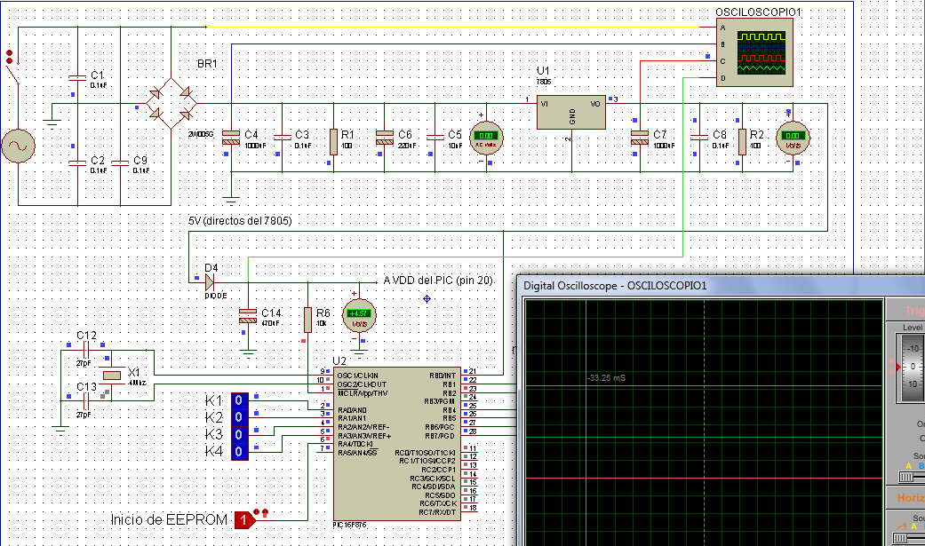
Task: Click the OSCILOSCOPIO1 name label
Action: point(759,12)
